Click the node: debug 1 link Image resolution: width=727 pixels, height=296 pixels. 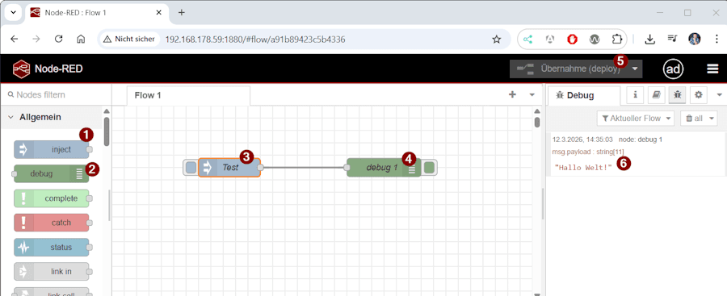pyautogui.click(x=641, y=139)
